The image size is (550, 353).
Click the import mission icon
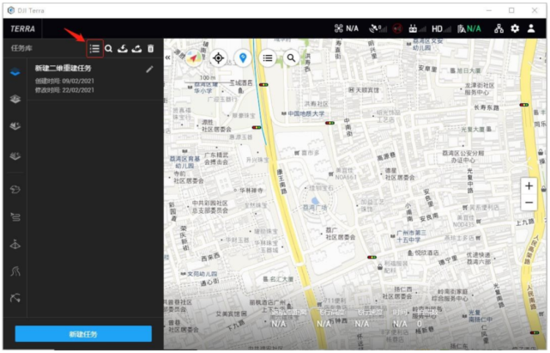123,49
